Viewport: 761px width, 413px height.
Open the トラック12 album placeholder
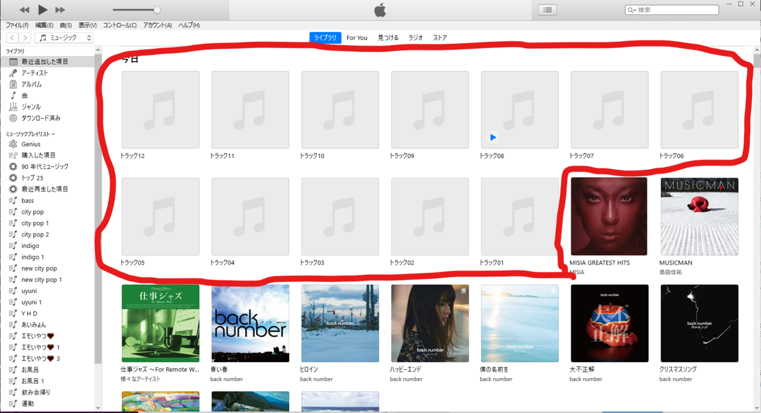[160, 110]
